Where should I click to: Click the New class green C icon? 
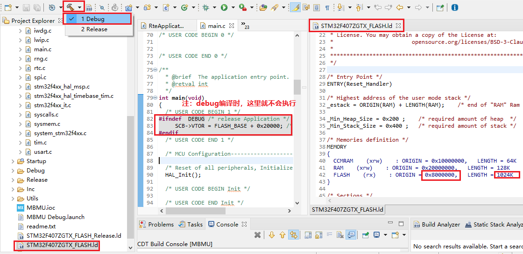click(x=184, y=7)
